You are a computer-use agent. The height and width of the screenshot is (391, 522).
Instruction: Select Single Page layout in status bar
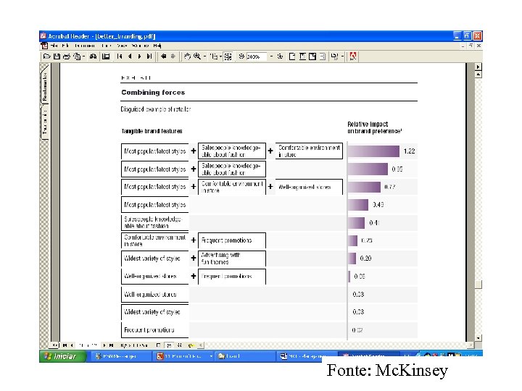click(x=159, y=345)
